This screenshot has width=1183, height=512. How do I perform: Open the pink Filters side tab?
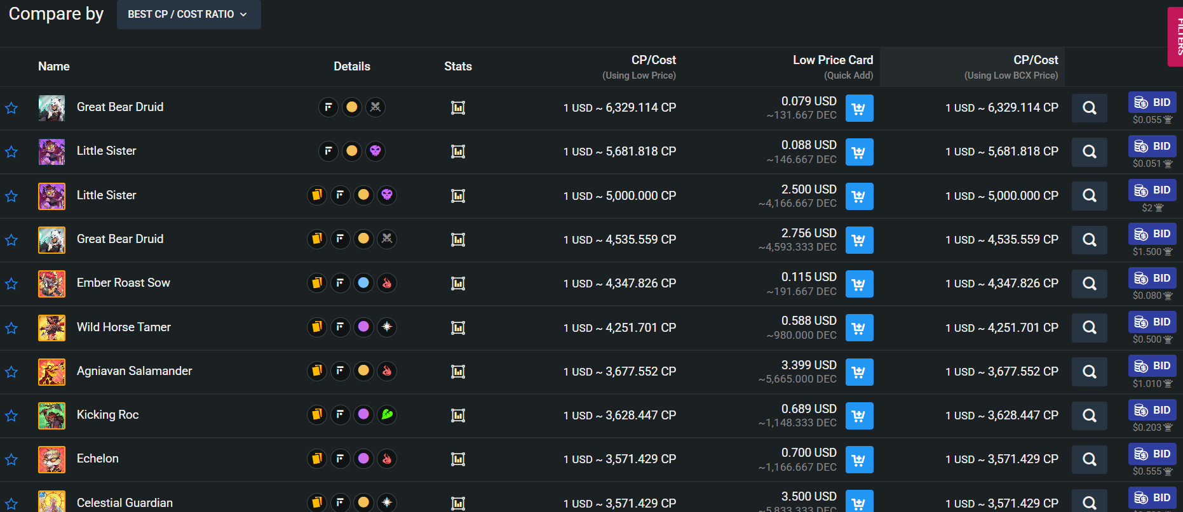pyautogui.click(x=1176, y=37)
